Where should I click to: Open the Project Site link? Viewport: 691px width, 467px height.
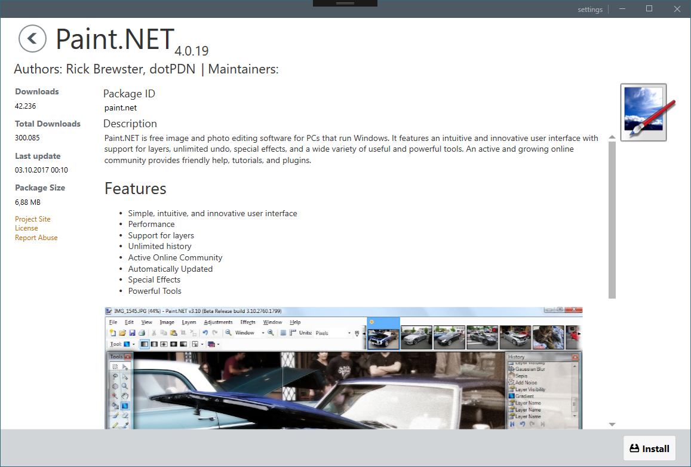coord(33,219)
